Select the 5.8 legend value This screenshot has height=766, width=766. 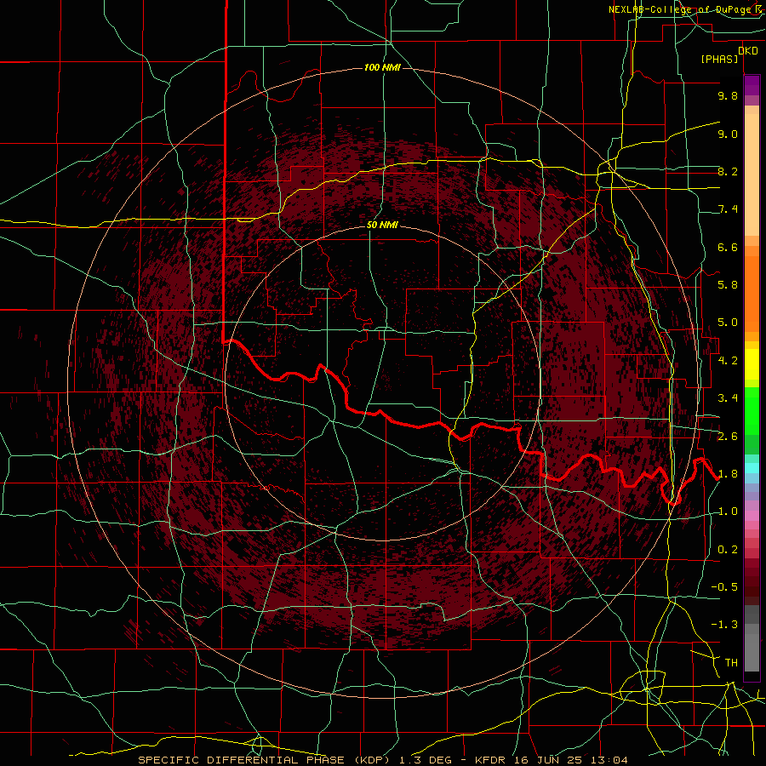tap(728, 285)
